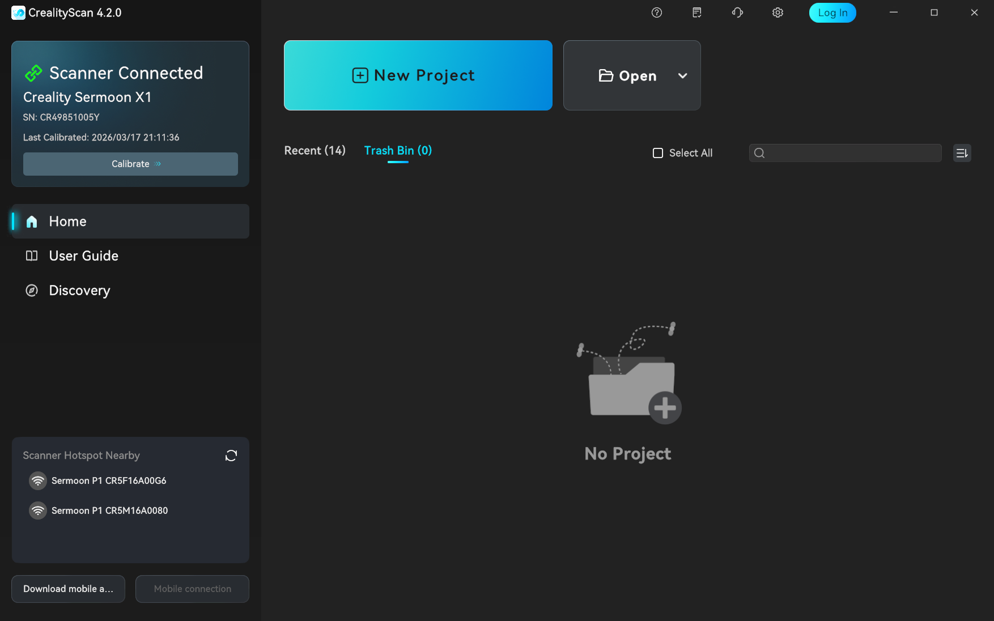The width and height of the screenshot is (994, 621).
Task: Click the green scanner connected link icon
Action: click(x=33, y=73)
